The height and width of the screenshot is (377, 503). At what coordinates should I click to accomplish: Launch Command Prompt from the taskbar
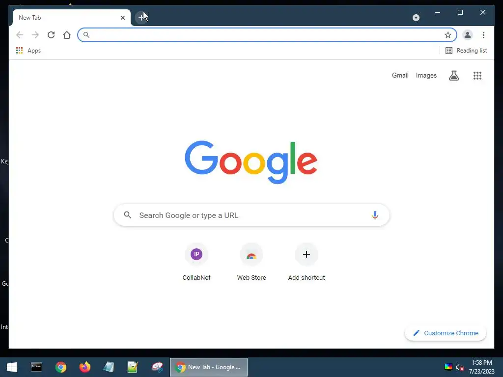[36, 367]
